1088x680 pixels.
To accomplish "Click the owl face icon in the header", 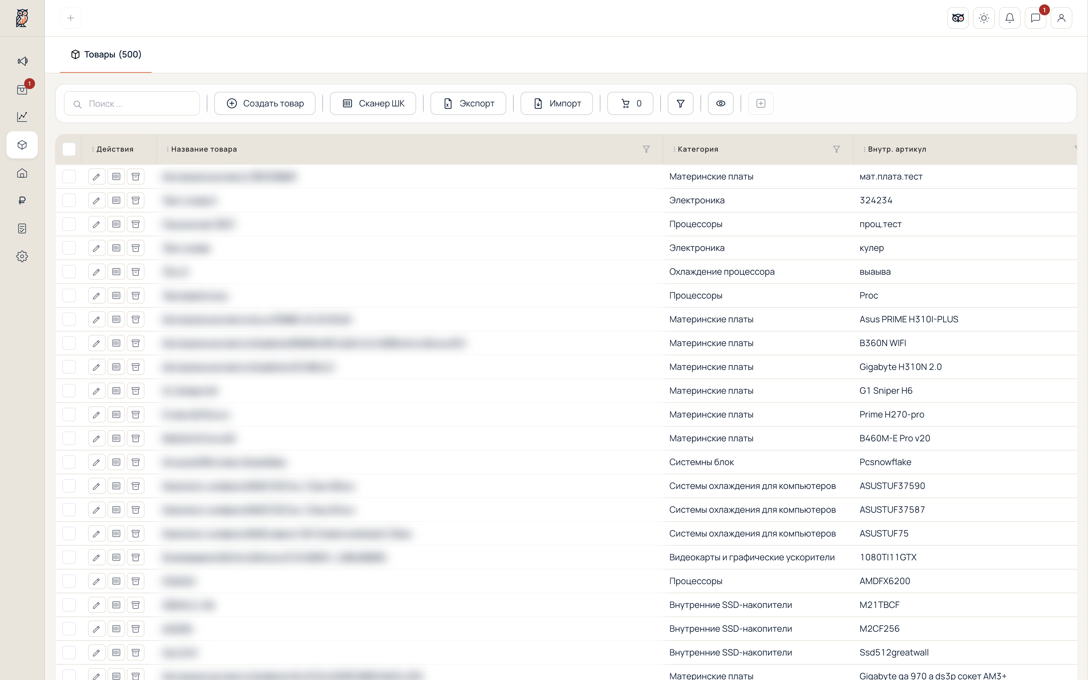I will pyautogui.click(x=958, y=18).
